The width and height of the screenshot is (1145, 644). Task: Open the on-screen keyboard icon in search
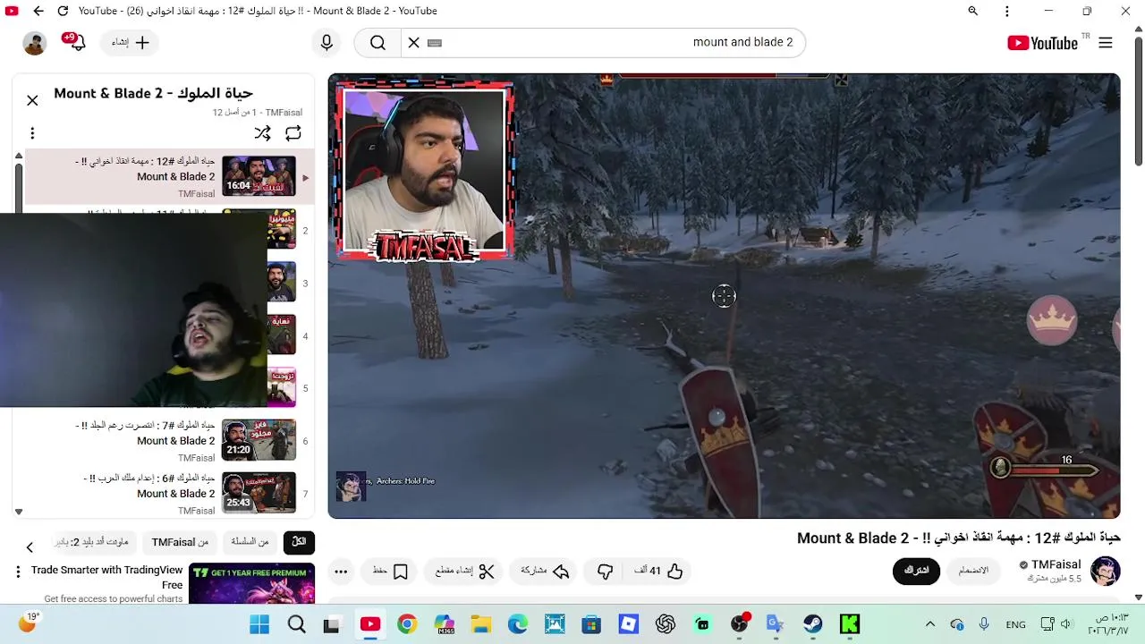pos(435,42)
